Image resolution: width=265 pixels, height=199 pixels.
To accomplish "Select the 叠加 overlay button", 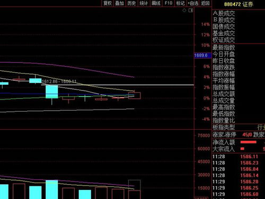I will [x=119, y=3].
